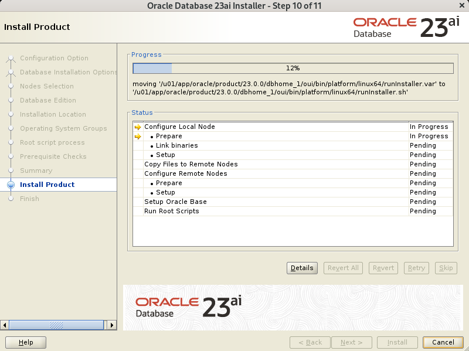Click the in-progress arrow icon beside Configure Local Node
The height and width of the screenshot is (351, 469).
pyautogui.click(x=138, y=127)
